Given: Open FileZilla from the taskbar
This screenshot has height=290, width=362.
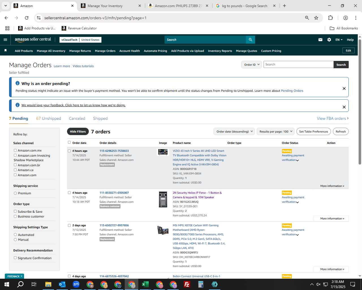Looking at the screenshot, I should click(187, 284).
